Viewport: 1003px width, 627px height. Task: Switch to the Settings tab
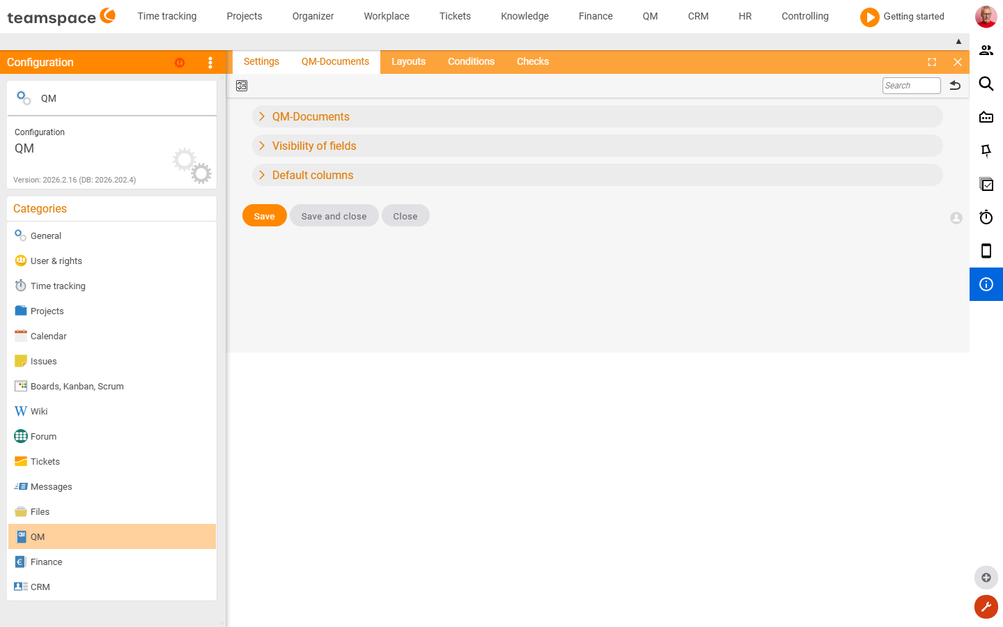pos(261,62)
